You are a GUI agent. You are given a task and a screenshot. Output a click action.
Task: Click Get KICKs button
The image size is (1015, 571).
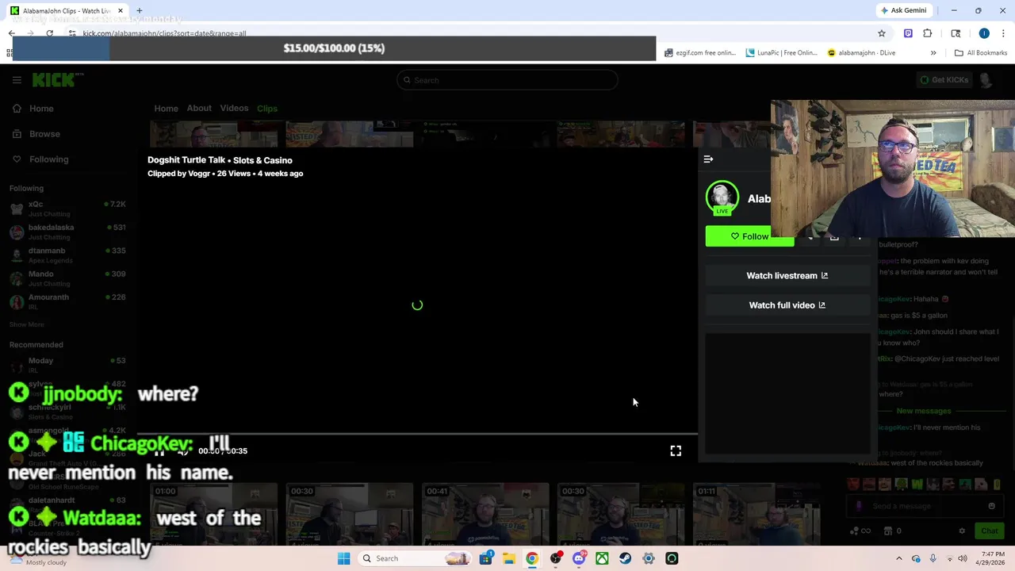point(944,80)
